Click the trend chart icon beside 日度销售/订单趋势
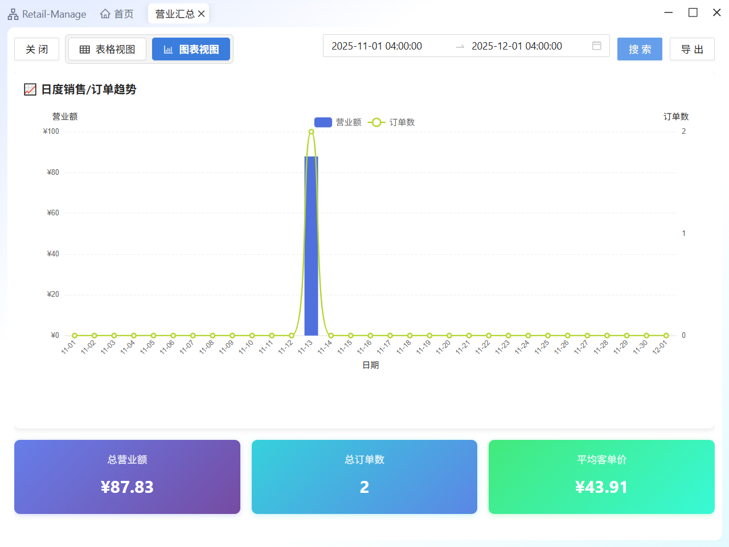The width and height of the screenshot is (729, 547). pyautogui.click(x=30, y=89)
